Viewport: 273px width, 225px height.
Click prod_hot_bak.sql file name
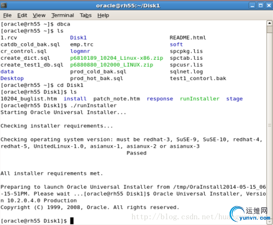(x=96, y=78)
